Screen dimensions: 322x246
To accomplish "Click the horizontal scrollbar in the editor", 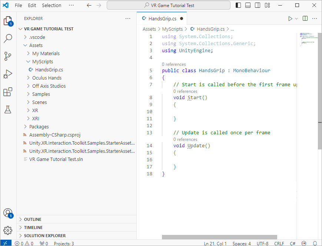I will (219, 237).
